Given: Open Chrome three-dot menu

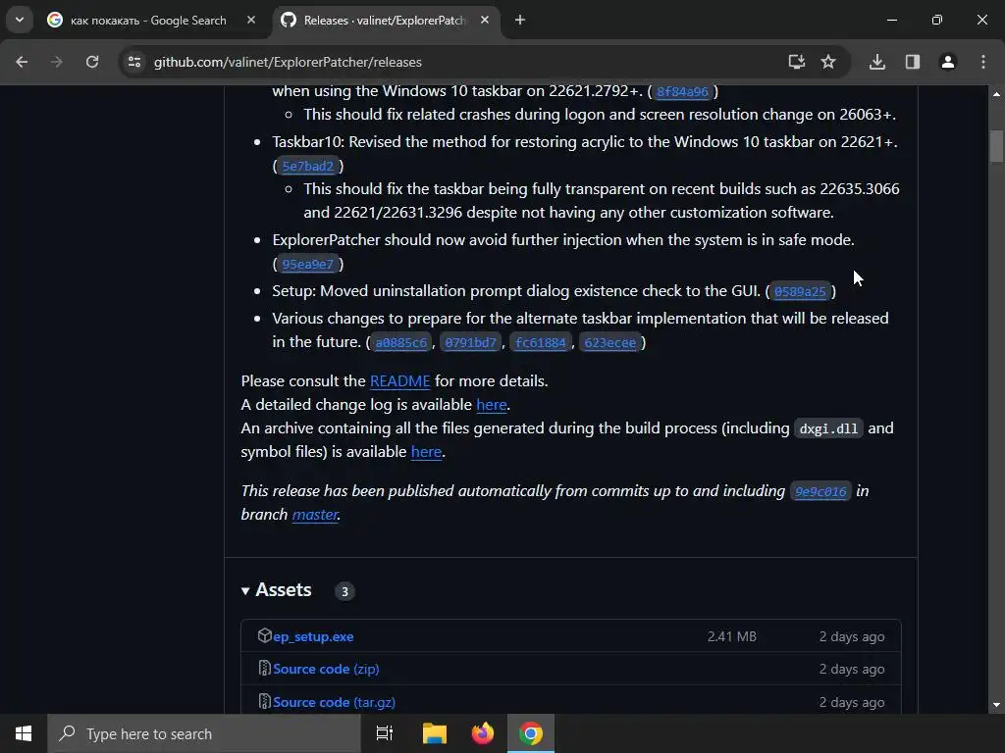Looking at the screenshot, I should pyautogui.click(x=983, y=62).
